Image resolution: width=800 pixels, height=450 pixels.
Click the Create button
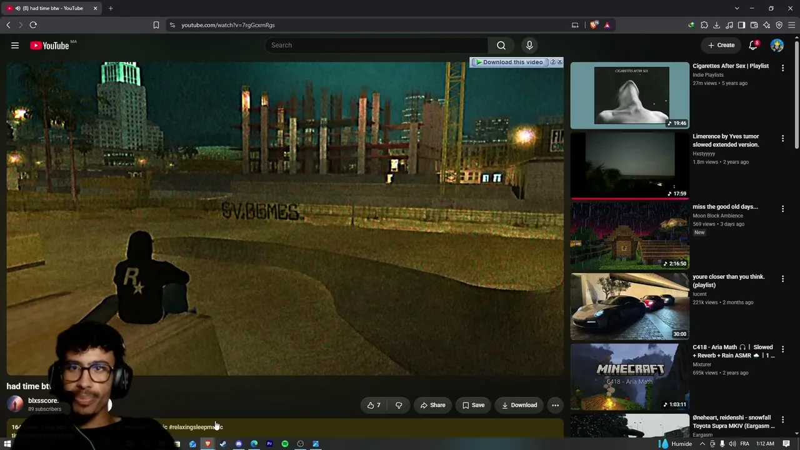721,45
